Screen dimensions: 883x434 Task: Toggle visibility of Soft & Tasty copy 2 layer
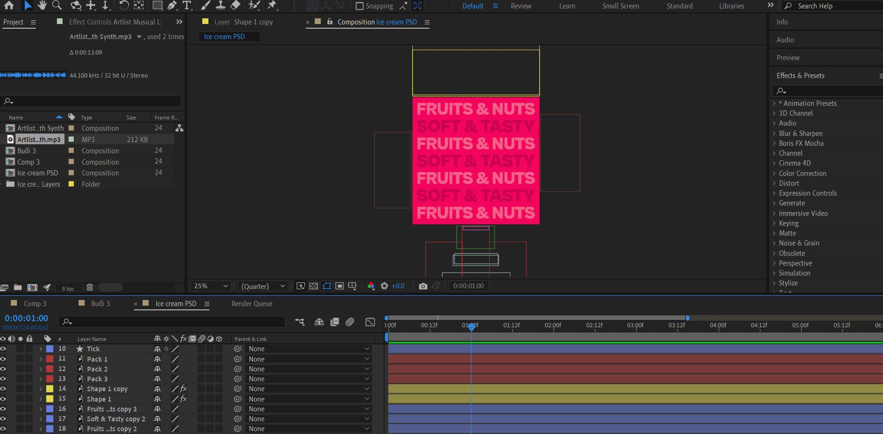tap(3, 418)
